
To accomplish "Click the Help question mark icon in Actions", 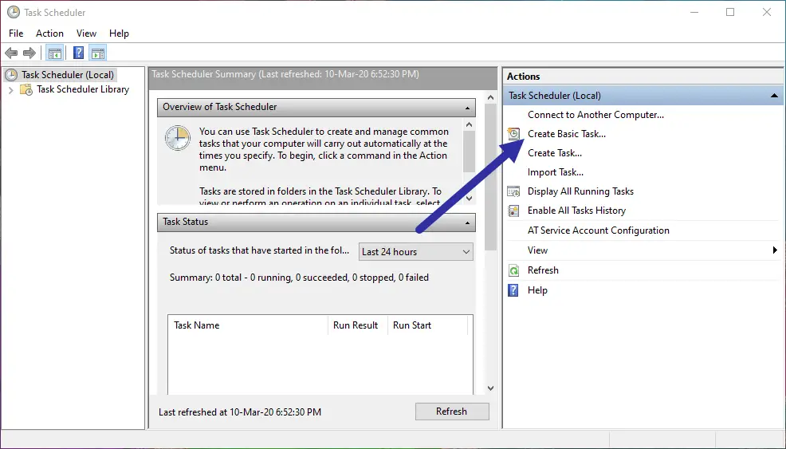I will pos(514,290).
